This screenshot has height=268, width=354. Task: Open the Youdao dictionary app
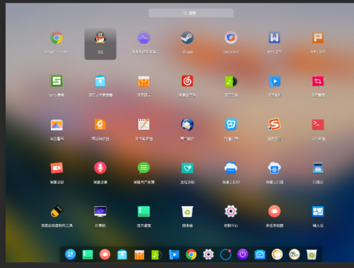tap(231, 124)
